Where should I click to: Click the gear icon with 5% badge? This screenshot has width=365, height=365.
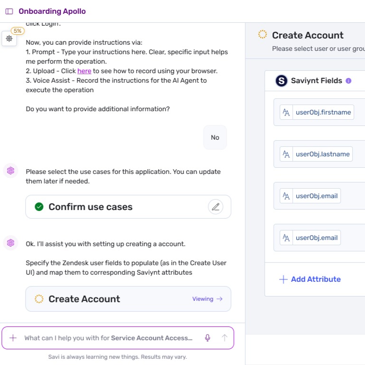pos(9,38)
